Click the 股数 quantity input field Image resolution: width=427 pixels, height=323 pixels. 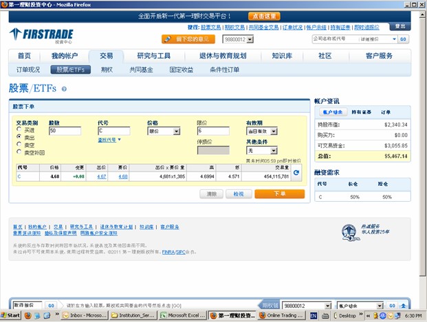click(x=65, y=131)
